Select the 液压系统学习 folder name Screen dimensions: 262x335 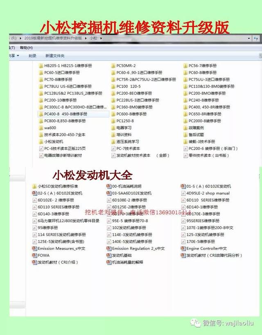(128, 142)
